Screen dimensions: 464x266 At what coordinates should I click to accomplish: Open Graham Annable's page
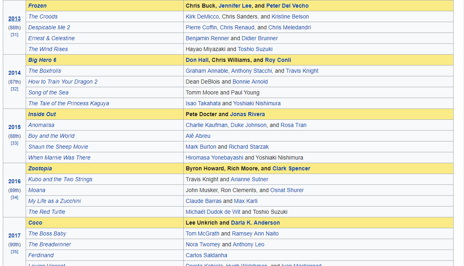point(207,71)
